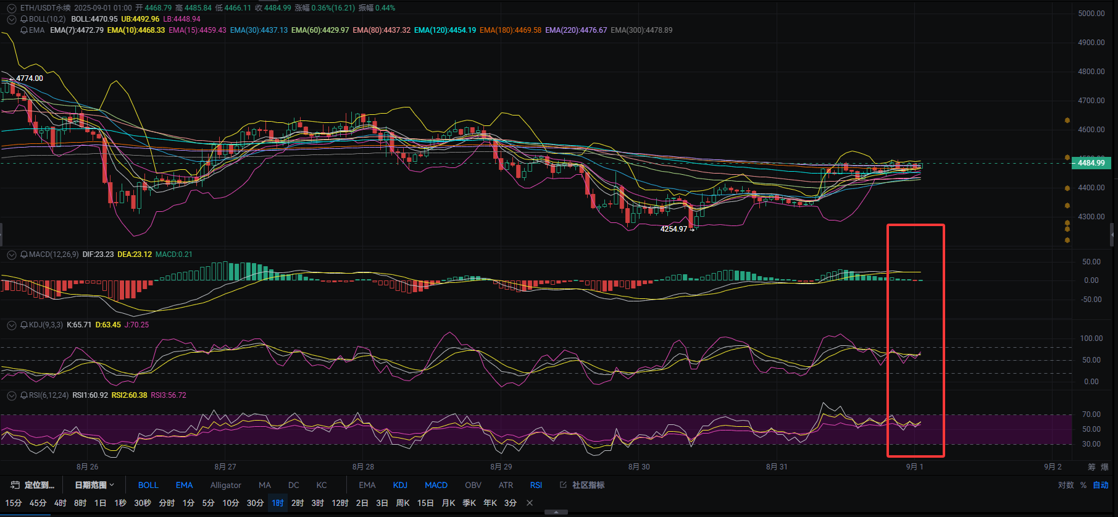The width and height of the screenshot is (1118, 517).
Task: Select the 10分 timeframe
Action: 230,503
